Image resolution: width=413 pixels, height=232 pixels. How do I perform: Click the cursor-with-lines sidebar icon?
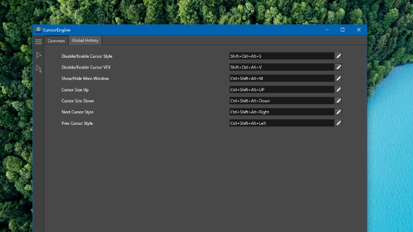[39, 69]
